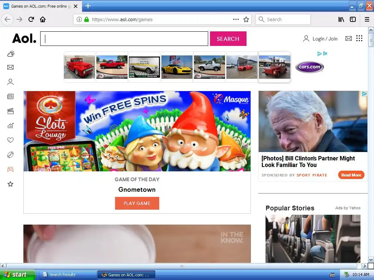Open the Firefox hamburger menu
Viewport: 374px width, 280px height.
point(367,19)
